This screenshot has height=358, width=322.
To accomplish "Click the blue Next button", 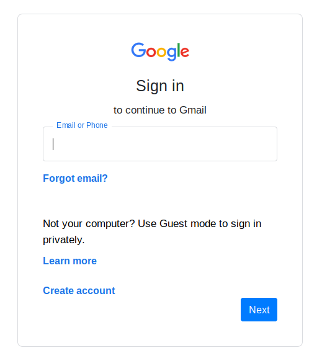I will (259, 310).
